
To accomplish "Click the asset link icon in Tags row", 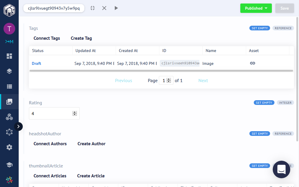I will pyautogui.click(x=253, y=63).
